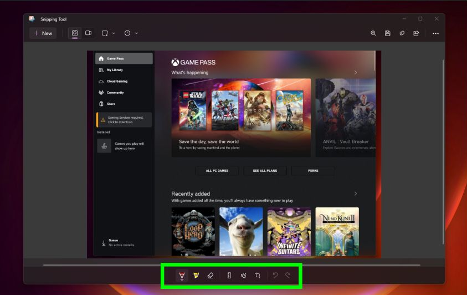The height and width of the screenshot is (295, 467).
Task: Open the snipping shape mode selector
Action: coord(105,33)
